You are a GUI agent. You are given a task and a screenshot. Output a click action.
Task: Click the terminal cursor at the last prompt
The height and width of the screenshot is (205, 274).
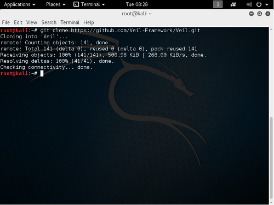coord(42,73)
